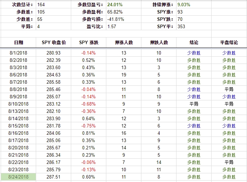Click the 8/6/2018 押涨人数 value 19
Screen dimensions: 247x182
(x=124, y=75)
